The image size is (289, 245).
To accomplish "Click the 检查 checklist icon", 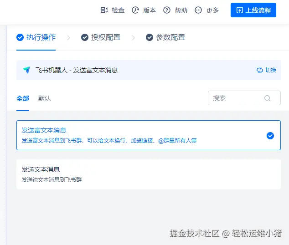I will pyautogui.click(x=104, y=10).
